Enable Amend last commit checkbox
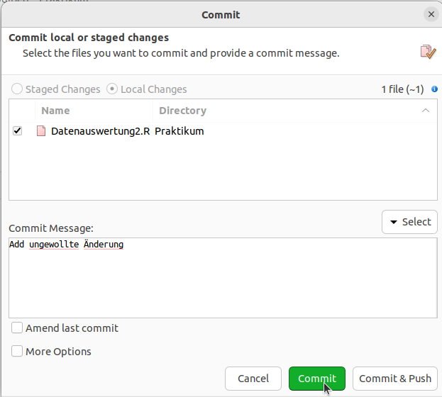 17,328
